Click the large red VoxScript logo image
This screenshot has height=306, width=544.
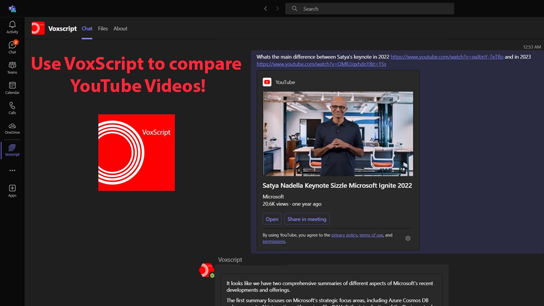[137, 153]
